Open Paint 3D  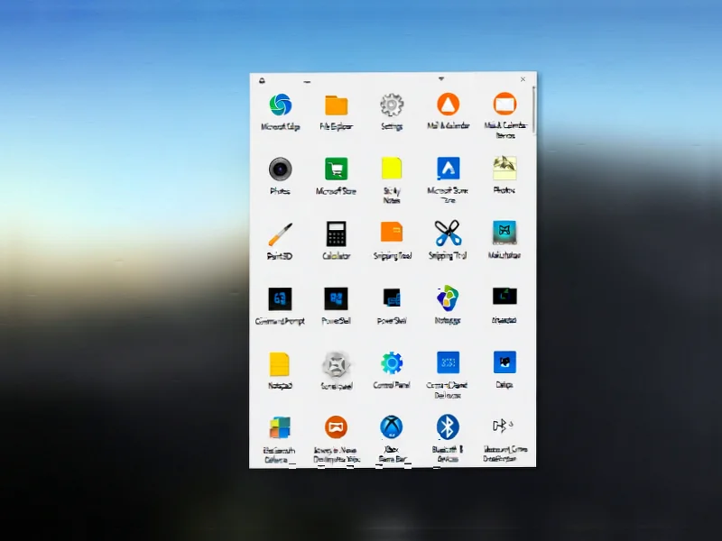(x=280, y=236)
